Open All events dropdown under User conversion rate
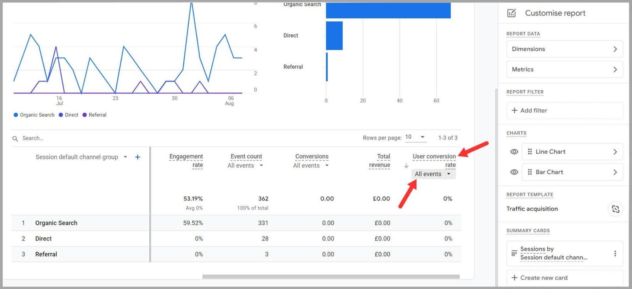The height and width of the screenshot is (289, 632). (433, 174)
